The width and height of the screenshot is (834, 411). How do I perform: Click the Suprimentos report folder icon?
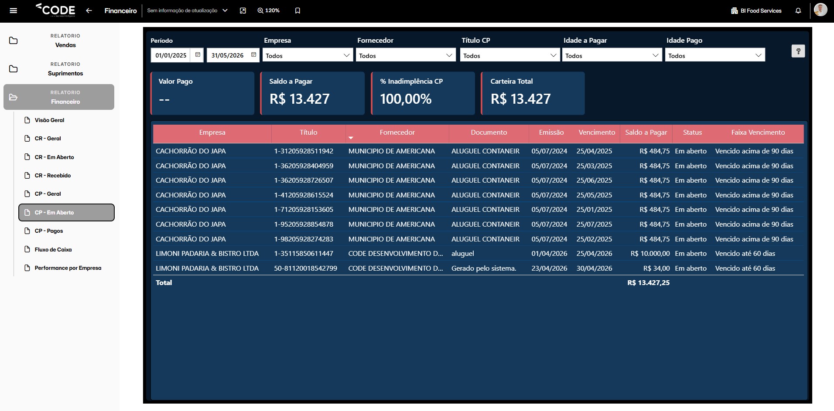point(14,69)
